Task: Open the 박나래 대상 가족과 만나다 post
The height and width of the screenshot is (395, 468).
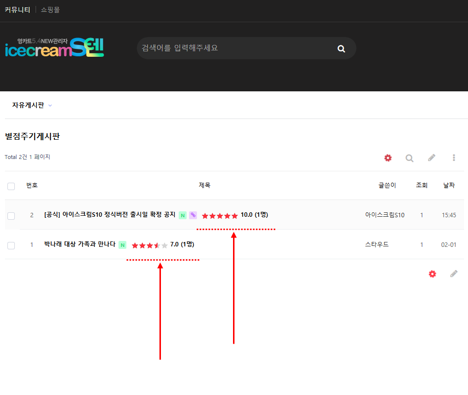Action: pos(79,244)
